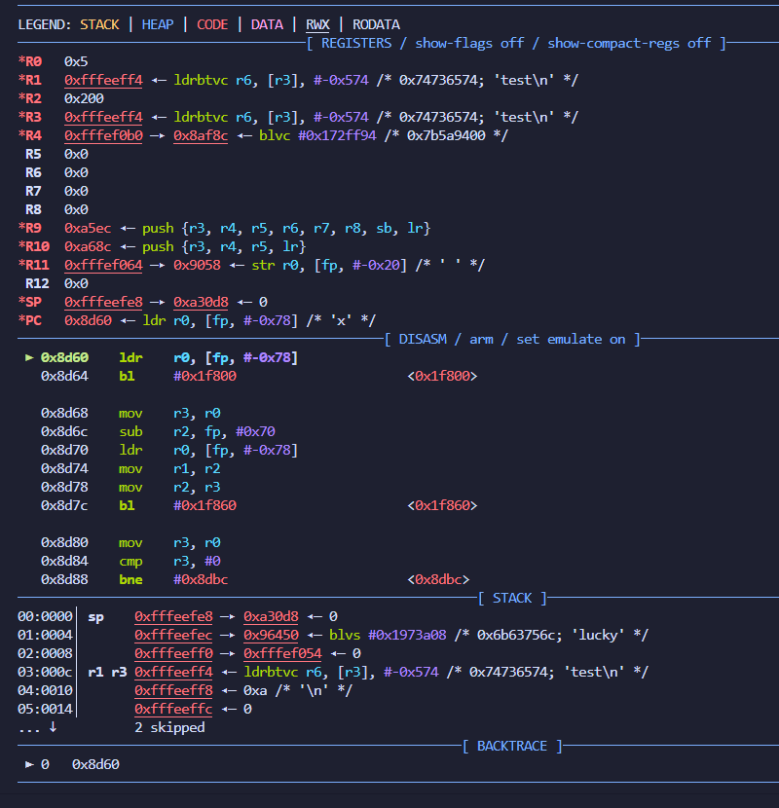
Task: Click RWX label in the legend
Action: pyautogui.click(x=317, y=24)
